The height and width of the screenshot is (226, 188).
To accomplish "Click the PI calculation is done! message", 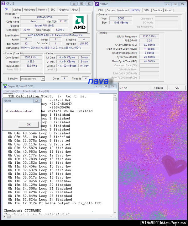I will click(x=19, y=111).
